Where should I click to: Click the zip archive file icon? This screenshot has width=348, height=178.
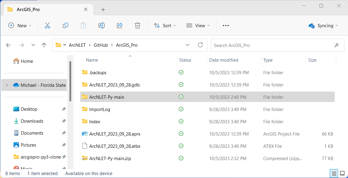(x=84, y=158)
